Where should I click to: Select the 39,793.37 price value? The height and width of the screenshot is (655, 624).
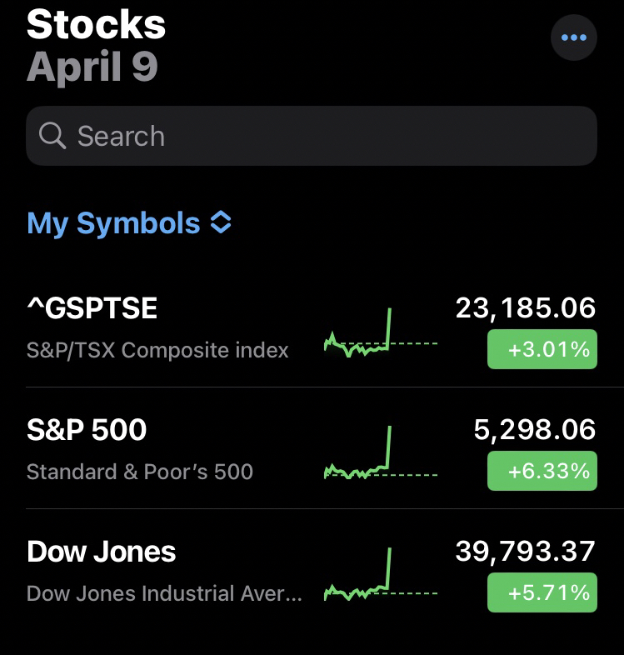526,552
